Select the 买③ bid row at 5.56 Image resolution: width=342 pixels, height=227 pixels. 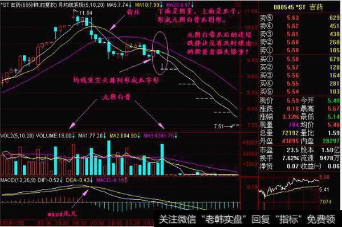(x=300, y=75)
